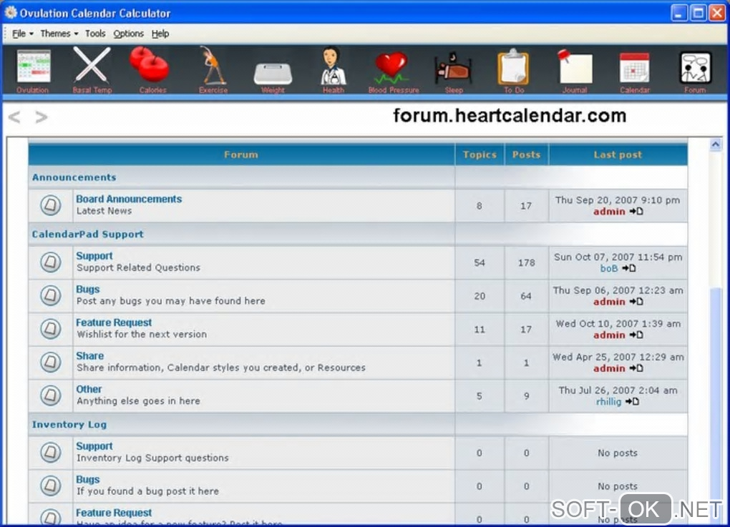This screenshot has height=527, width=730.
Task: View latest post icon beside boB
Action: coord(629,268)
